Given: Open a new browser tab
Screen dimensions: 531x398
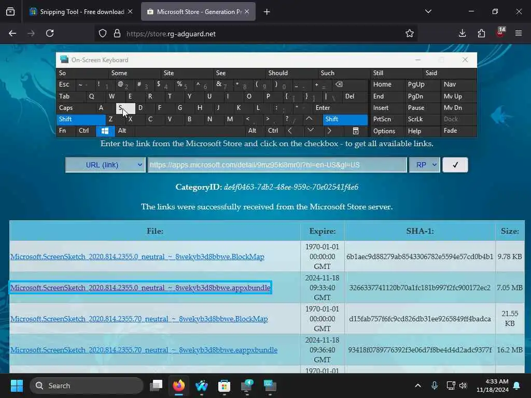Looking at the screenshot, I should [x=267, y=12].
